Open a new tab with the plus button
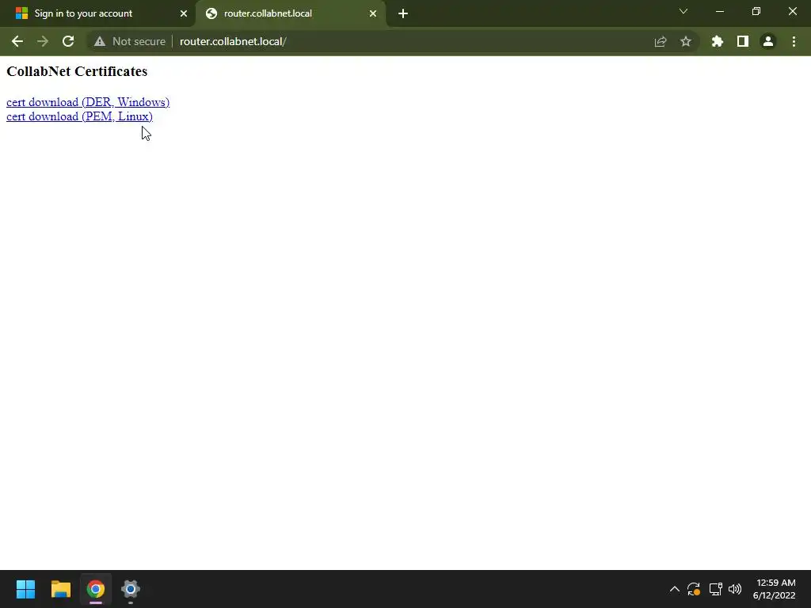811x608 pixels. [x=403, y=13]
